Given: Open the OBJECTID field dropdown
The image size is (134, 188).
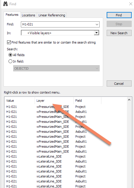Looking at the screenshot, I should pos(56,68).
